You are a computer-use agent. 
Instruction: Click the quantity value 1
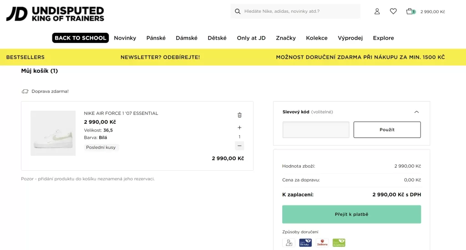click(x=239, y=137)
